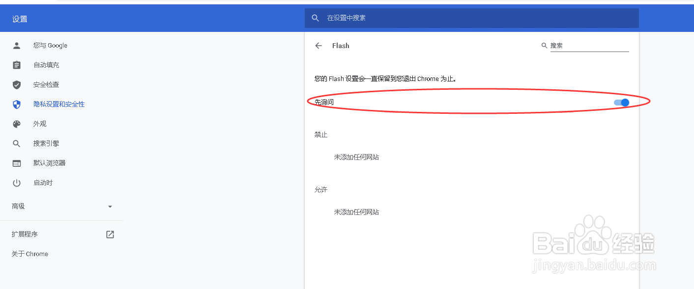
Task: Click the palette icon for 外观
Action: point(17,124)
